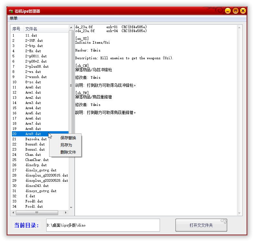Click the file list horizontal scrollbar thumb
The image size is (254, 242).
pos(37,213)
